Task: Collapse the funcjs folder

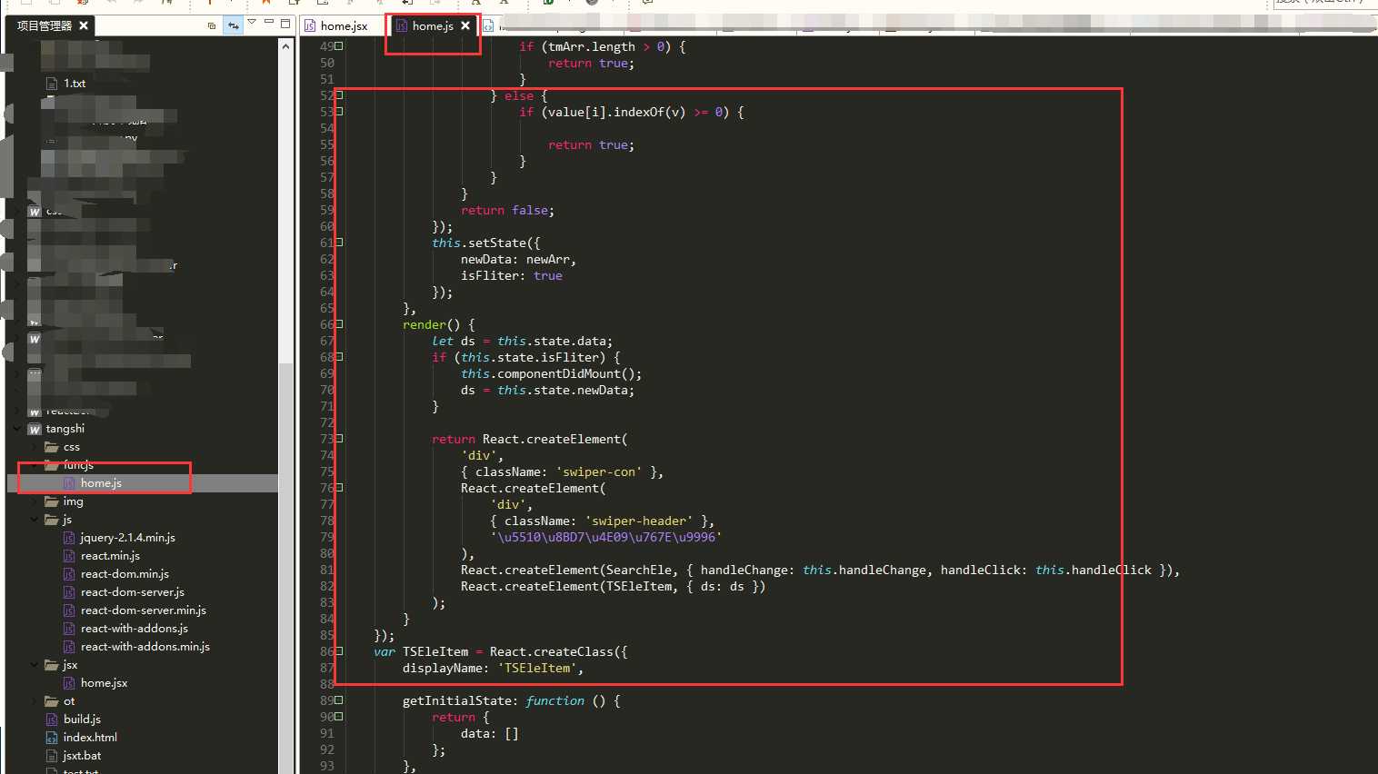Action: point(35,465)
